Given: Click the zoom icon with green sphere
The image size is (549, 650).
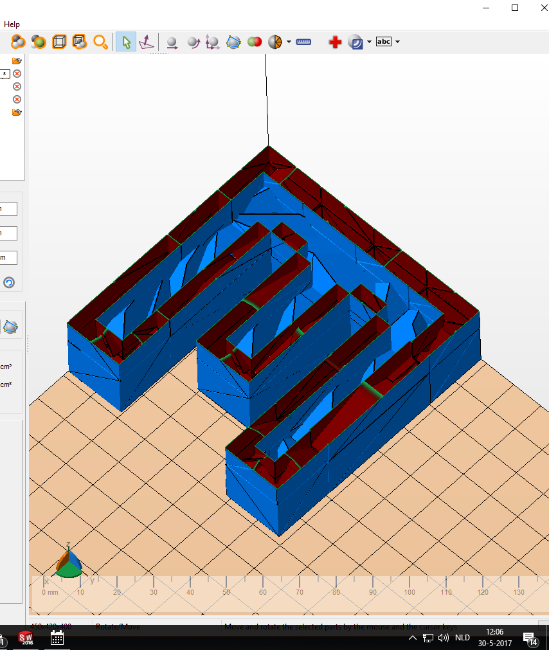Looking at the screenshot, I should click(39, 42).
